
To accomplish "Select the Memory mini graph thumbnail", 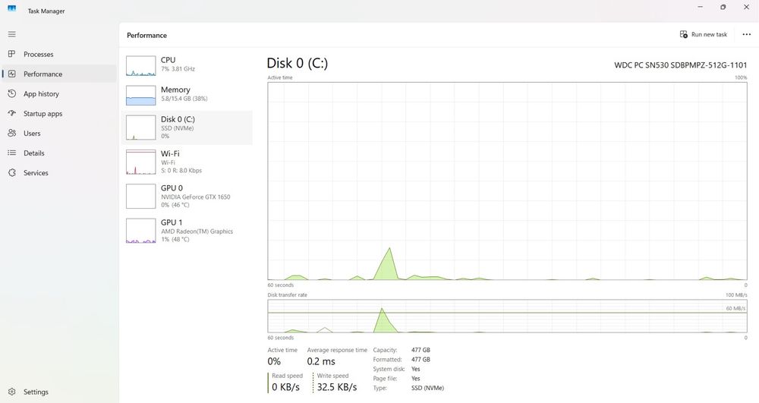I will click(141, 96).
